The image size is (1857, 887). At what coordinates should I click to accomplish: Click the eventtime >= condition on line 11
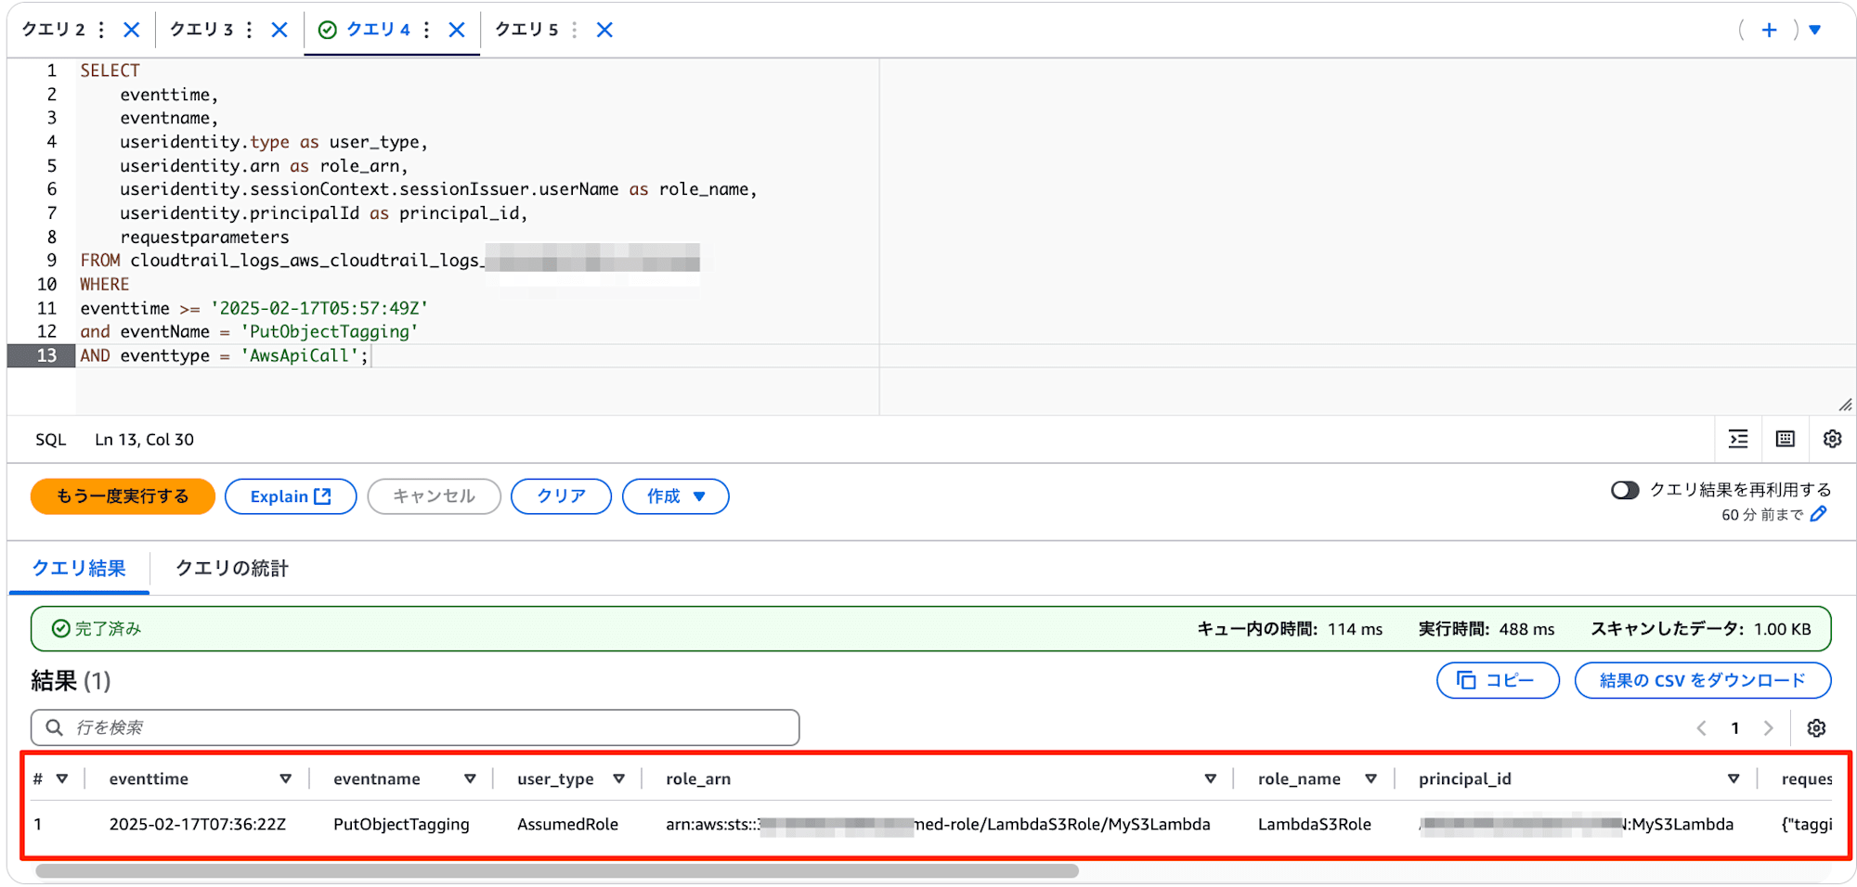click(x=254, y=308)
